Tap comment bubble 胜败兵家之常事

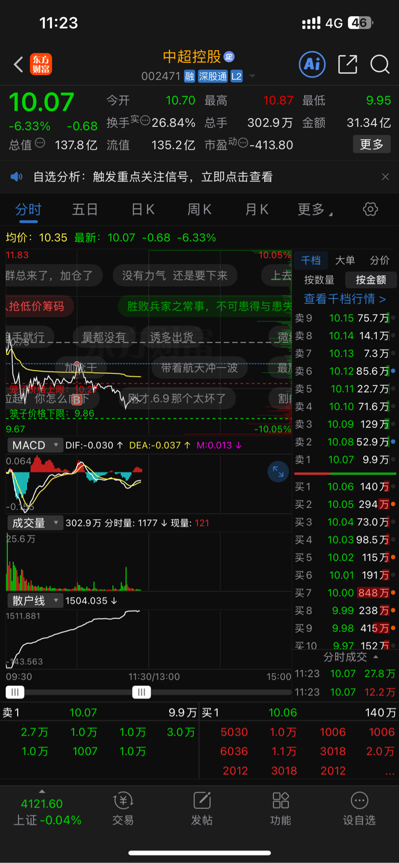tap(205, 306)
